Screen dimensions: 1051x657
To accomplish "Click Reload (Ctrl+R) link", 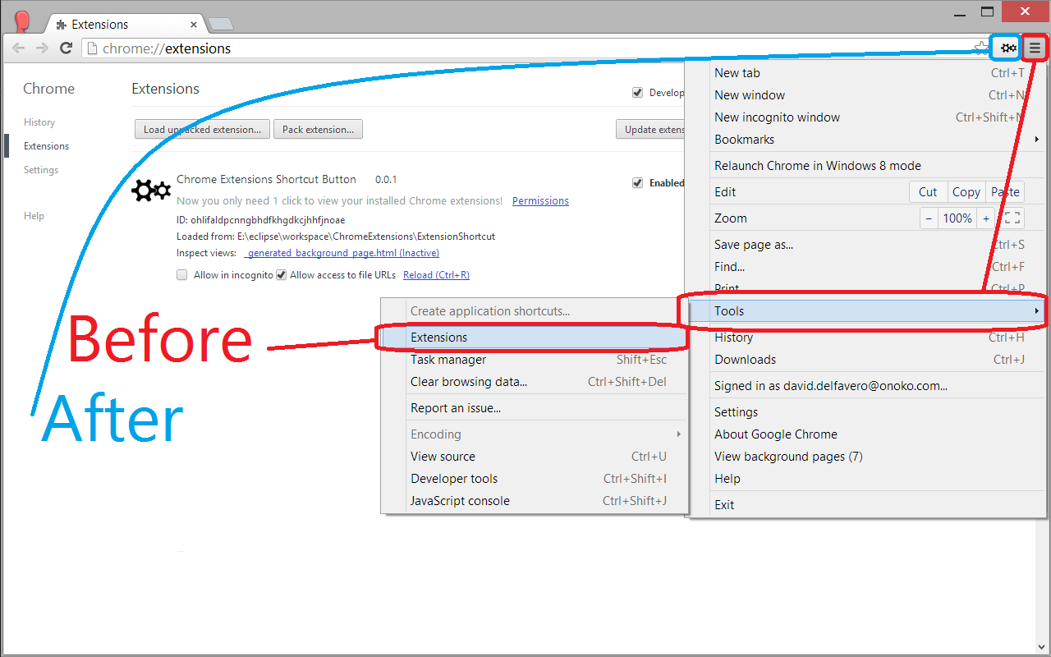I will click(x=436, y=275).
